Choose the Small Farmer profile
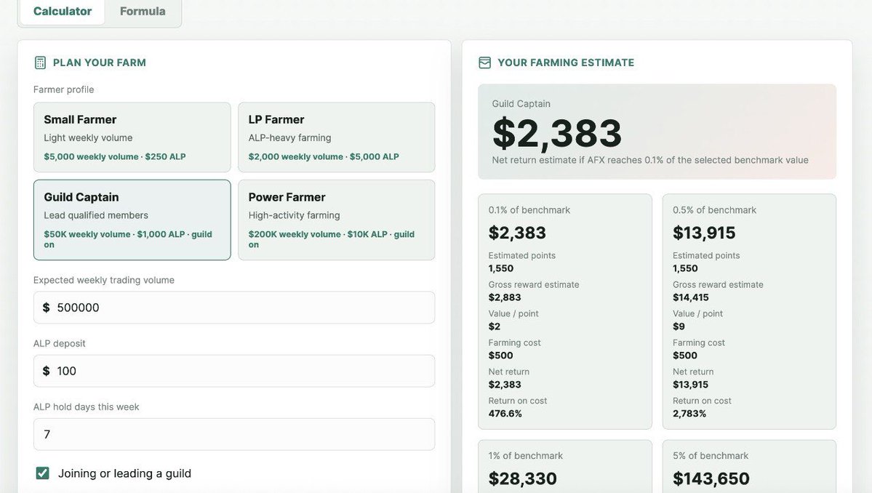This screenshot has height=493, width=872. 132,137
